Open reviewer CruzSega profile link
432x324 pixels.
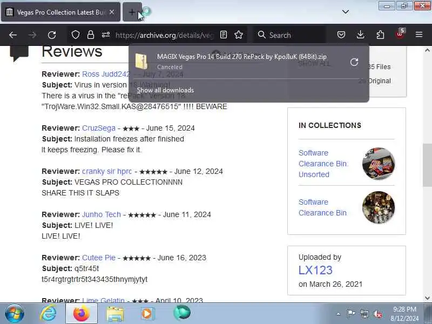click(99, 128)
